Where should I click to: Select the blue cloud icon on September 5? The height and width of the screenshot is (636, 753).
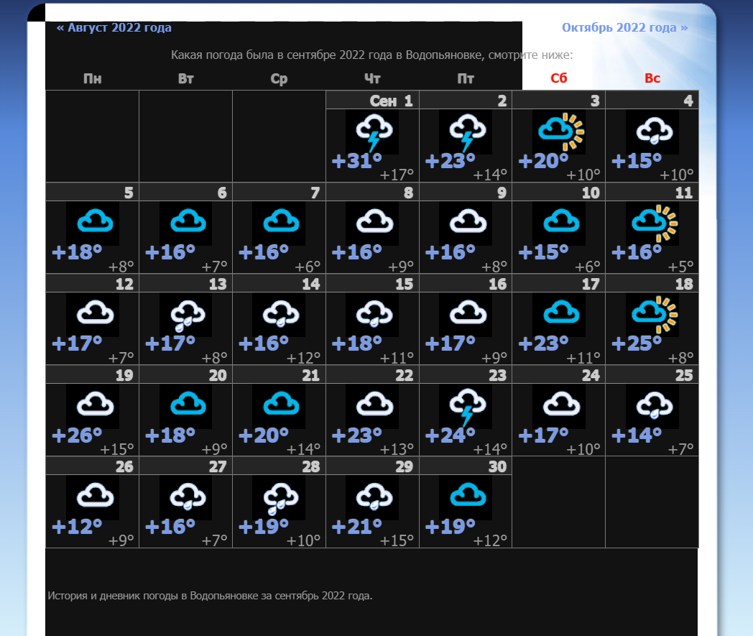(93, 223)
